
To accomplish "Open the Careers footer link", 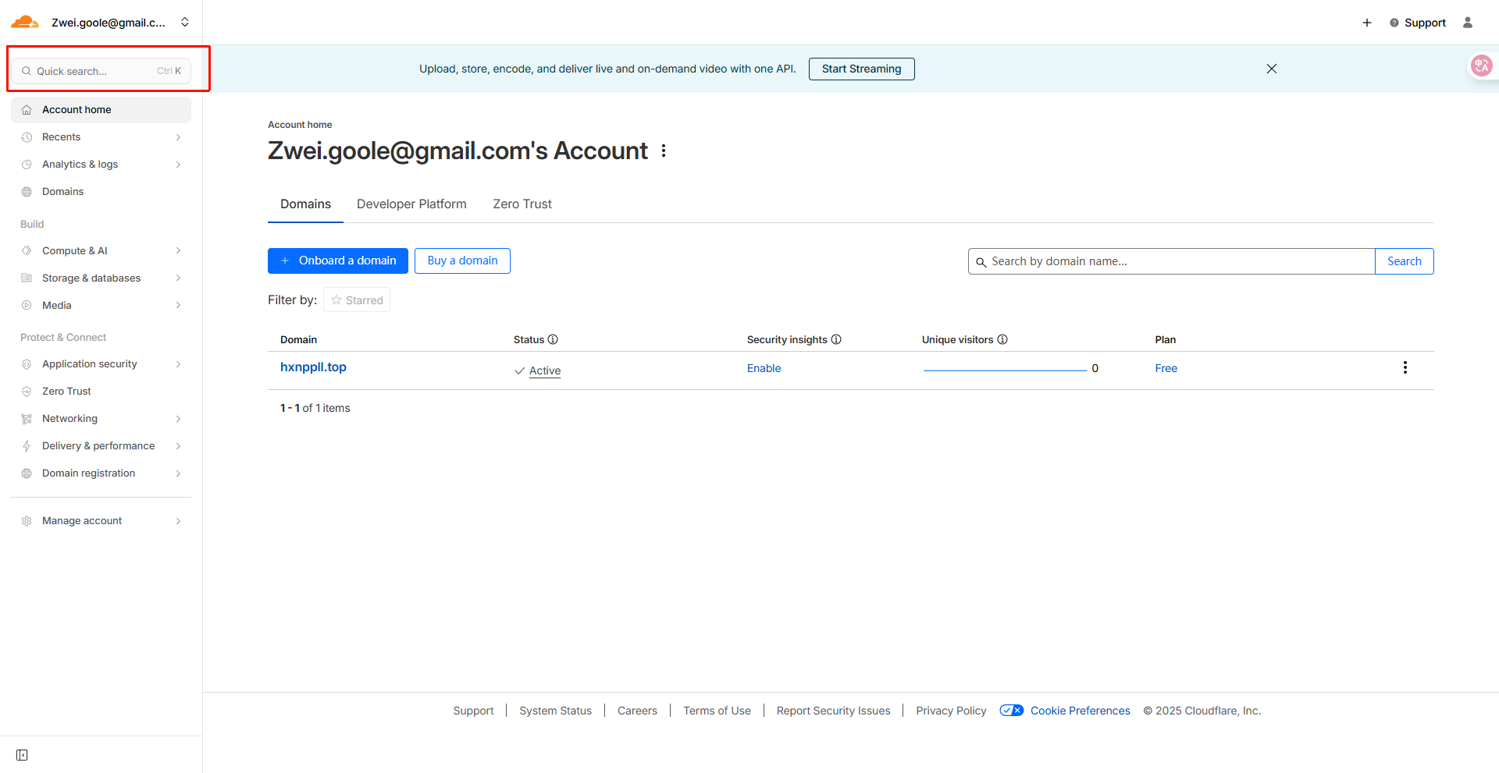I will click(x=637, y=711).
